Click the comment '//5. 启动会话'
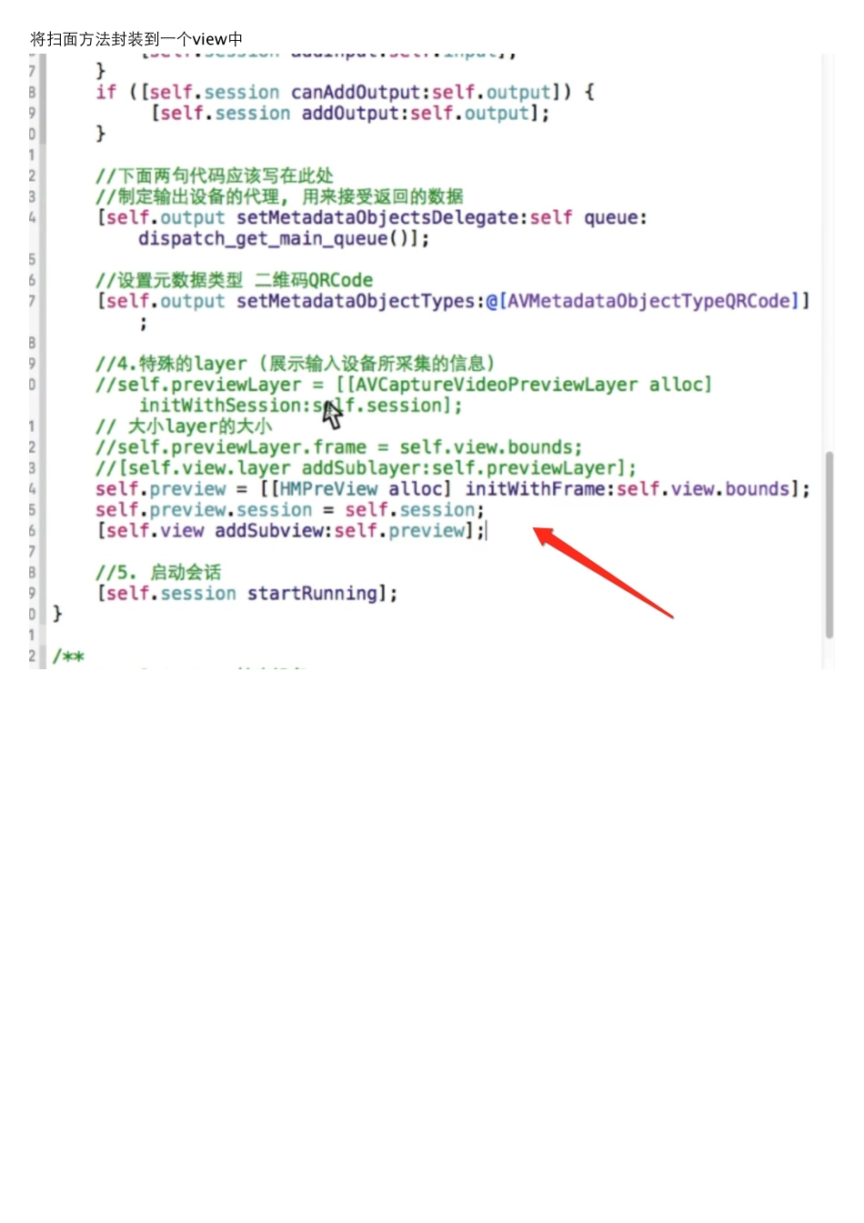The image size is (864, 1223). pyautogui.click(x=158, y=573)
